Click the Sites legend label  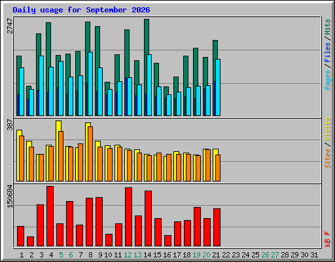(x=327, y=159)
